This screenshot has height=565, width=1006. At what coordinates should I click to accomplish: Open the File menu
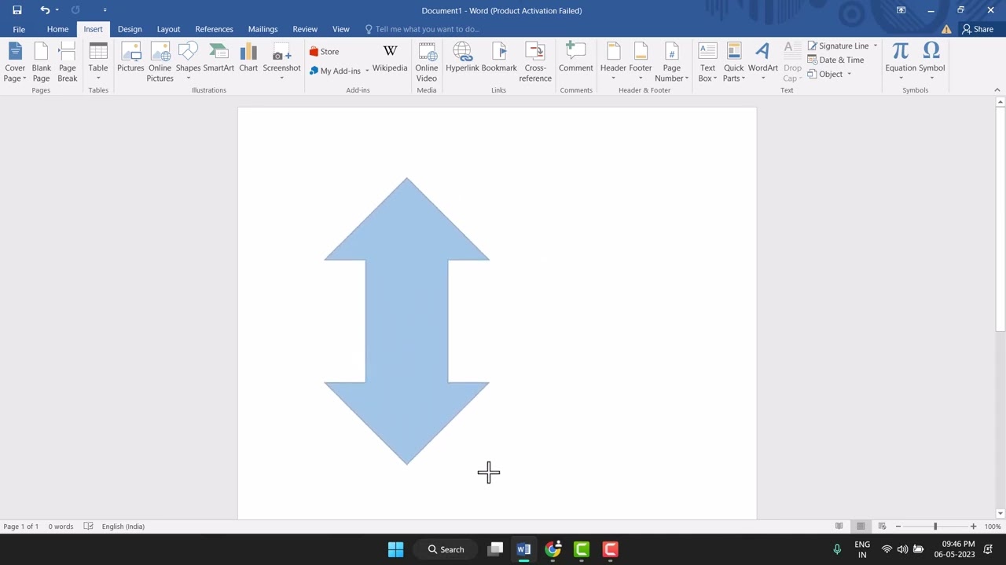(19, 29)
